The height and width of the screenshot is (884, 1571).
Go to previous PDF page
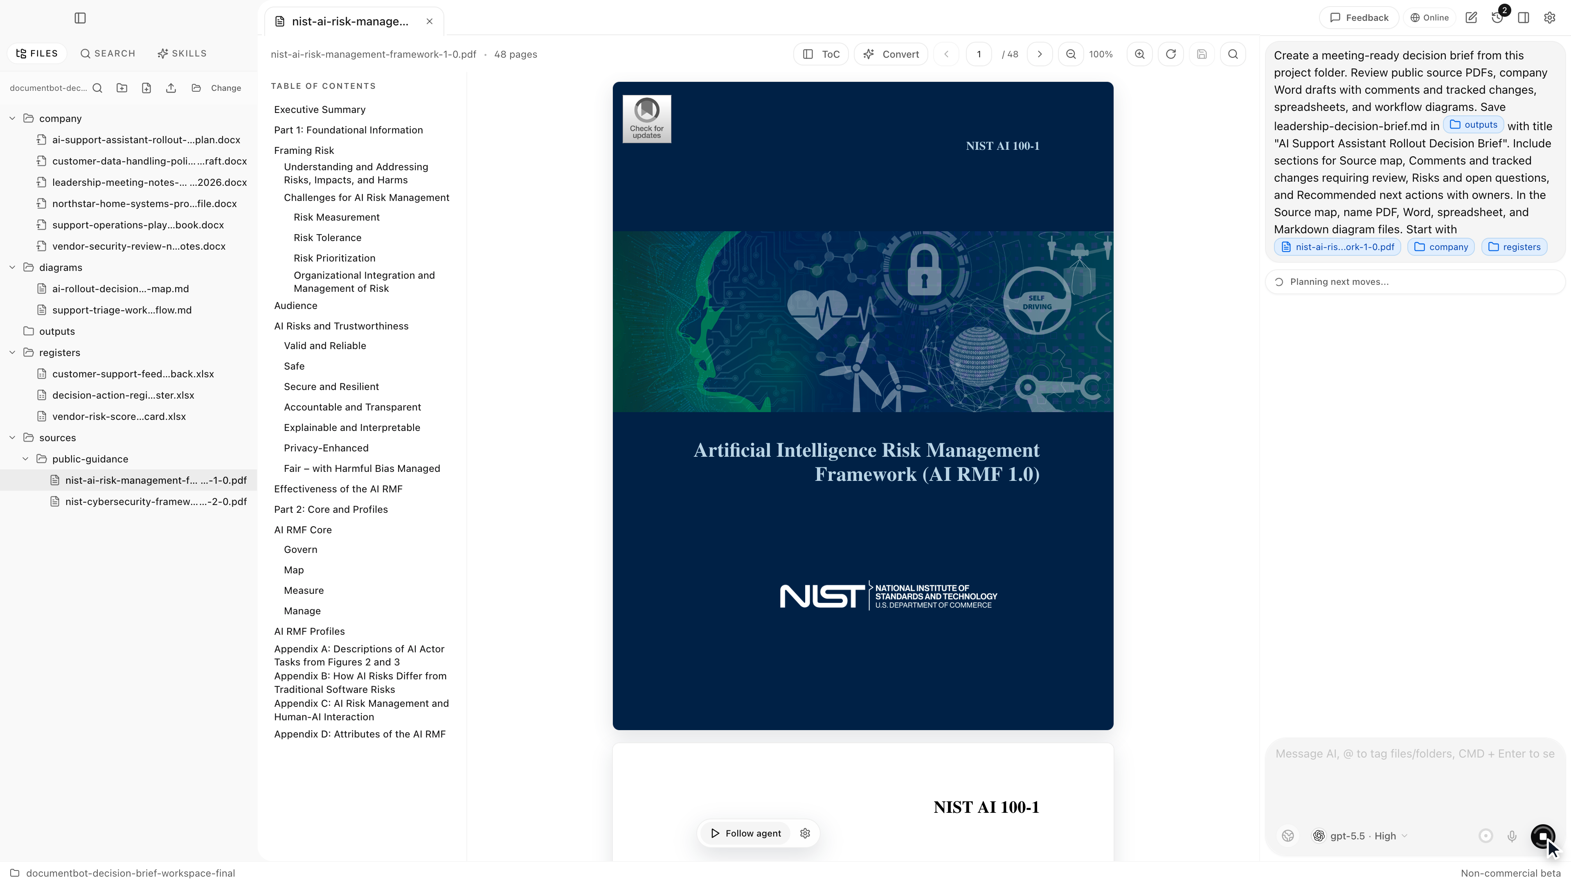[947, 54]
